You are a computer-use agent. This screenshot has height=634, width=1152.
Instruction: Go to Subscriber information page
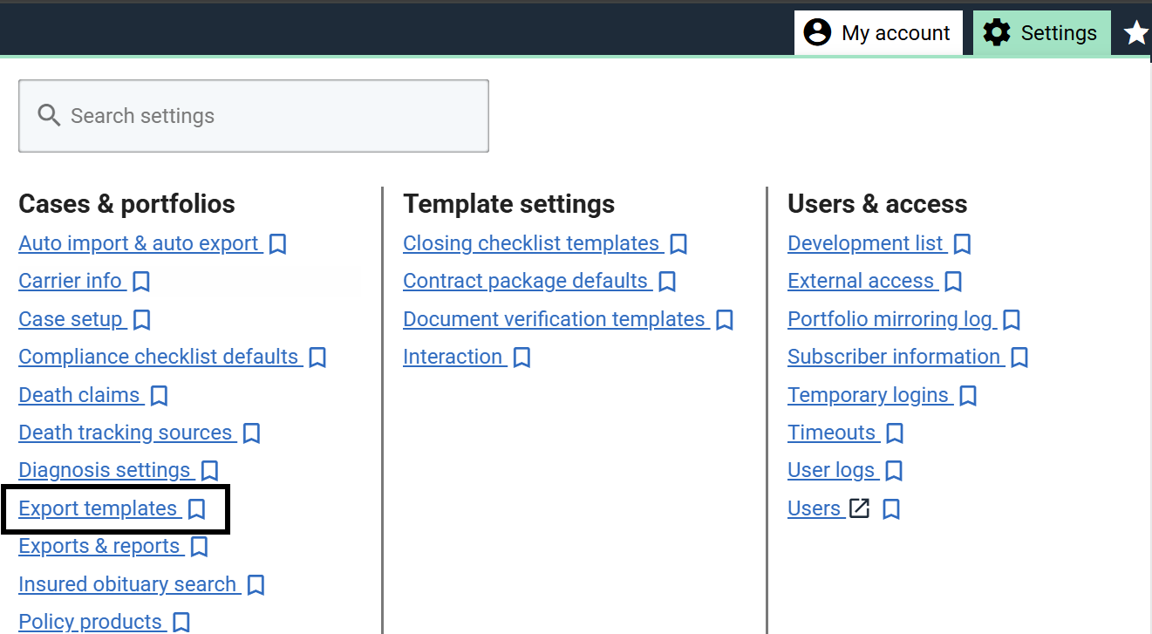(x=894, y=357)
